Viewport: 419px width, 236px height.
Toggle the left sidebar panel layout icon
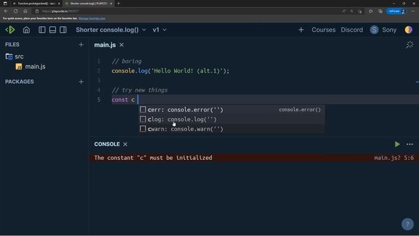pos(42,29)
